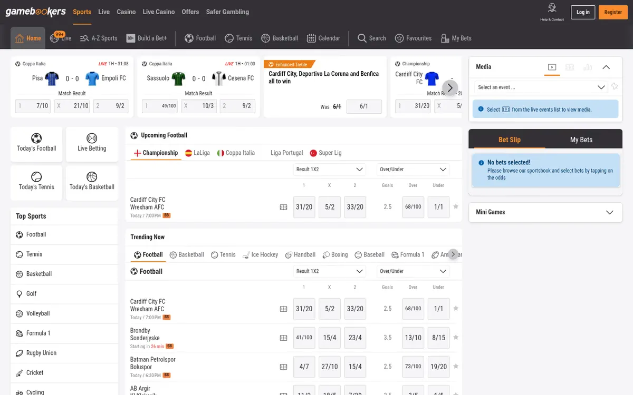Open Result 1X2 dropdown in Upcoming Football

tap(330, 170)
